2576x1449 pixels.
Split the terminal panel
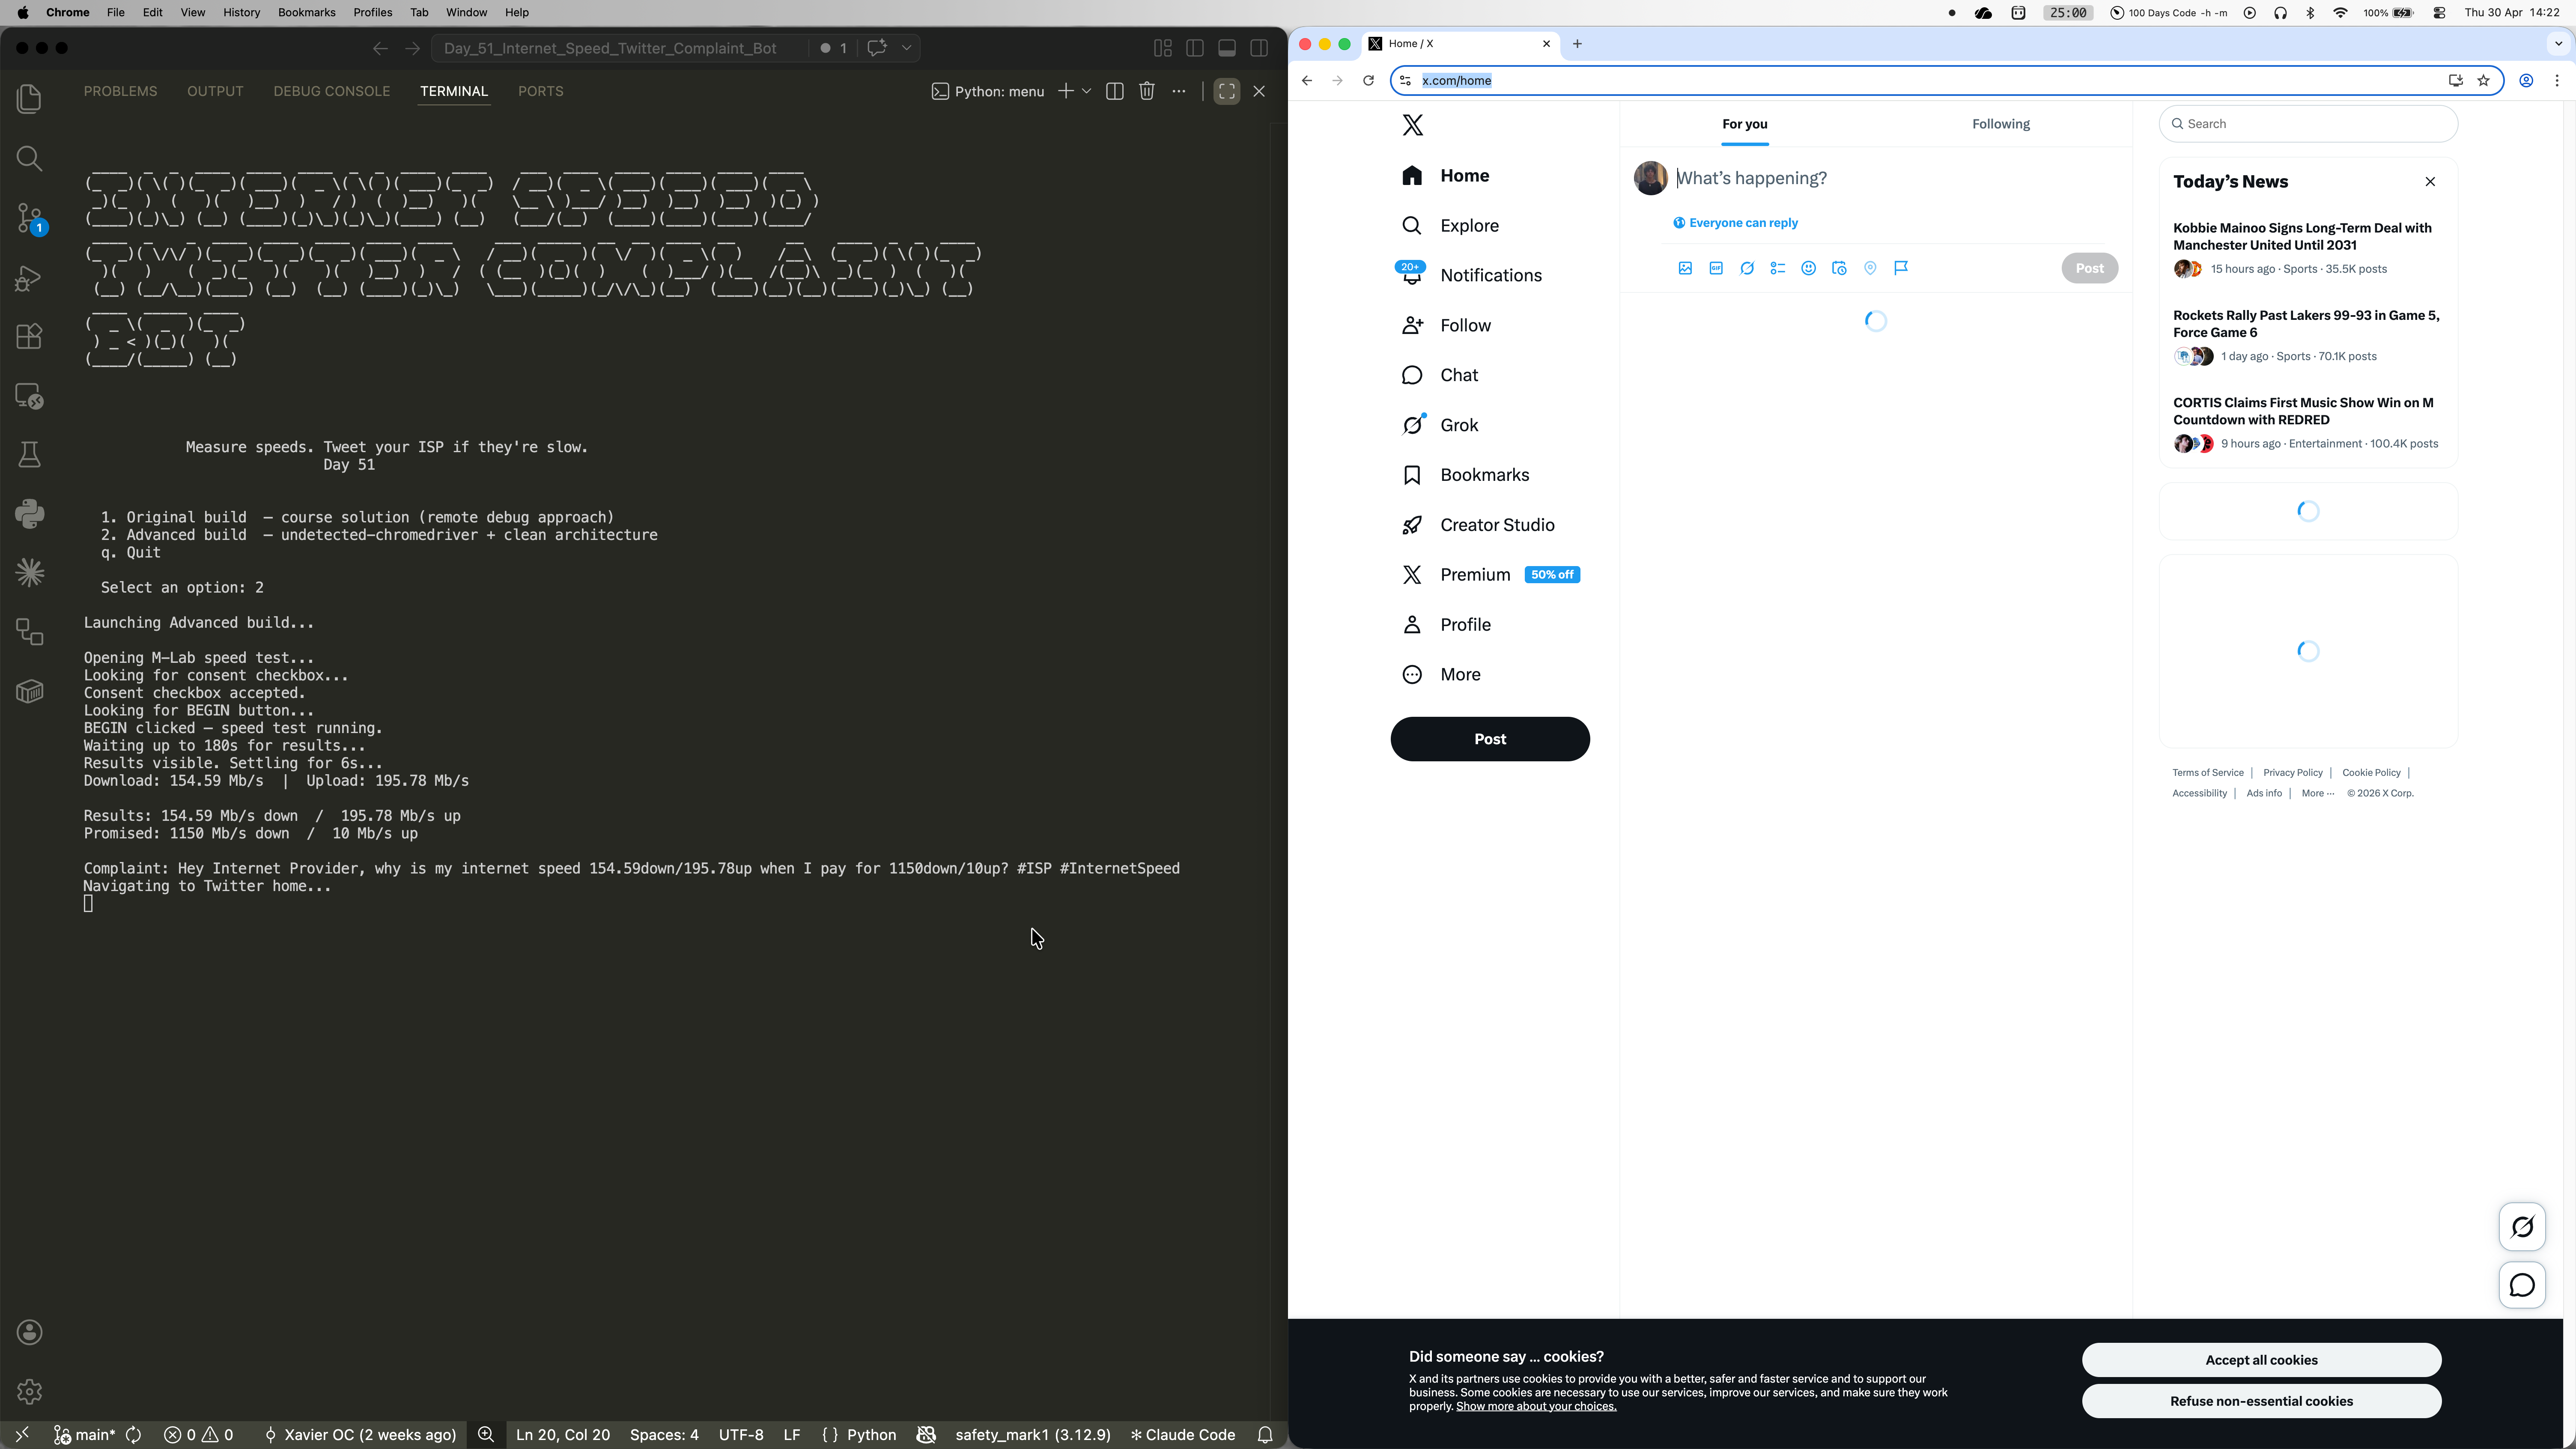pyautogui.click(x=1114, y=91)
